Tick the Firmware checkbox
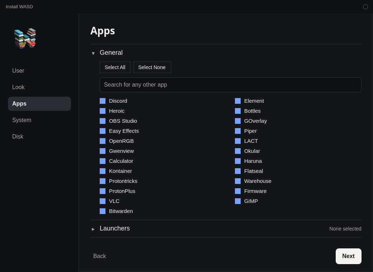The image size is (373, 272). (x=238, y=191)
